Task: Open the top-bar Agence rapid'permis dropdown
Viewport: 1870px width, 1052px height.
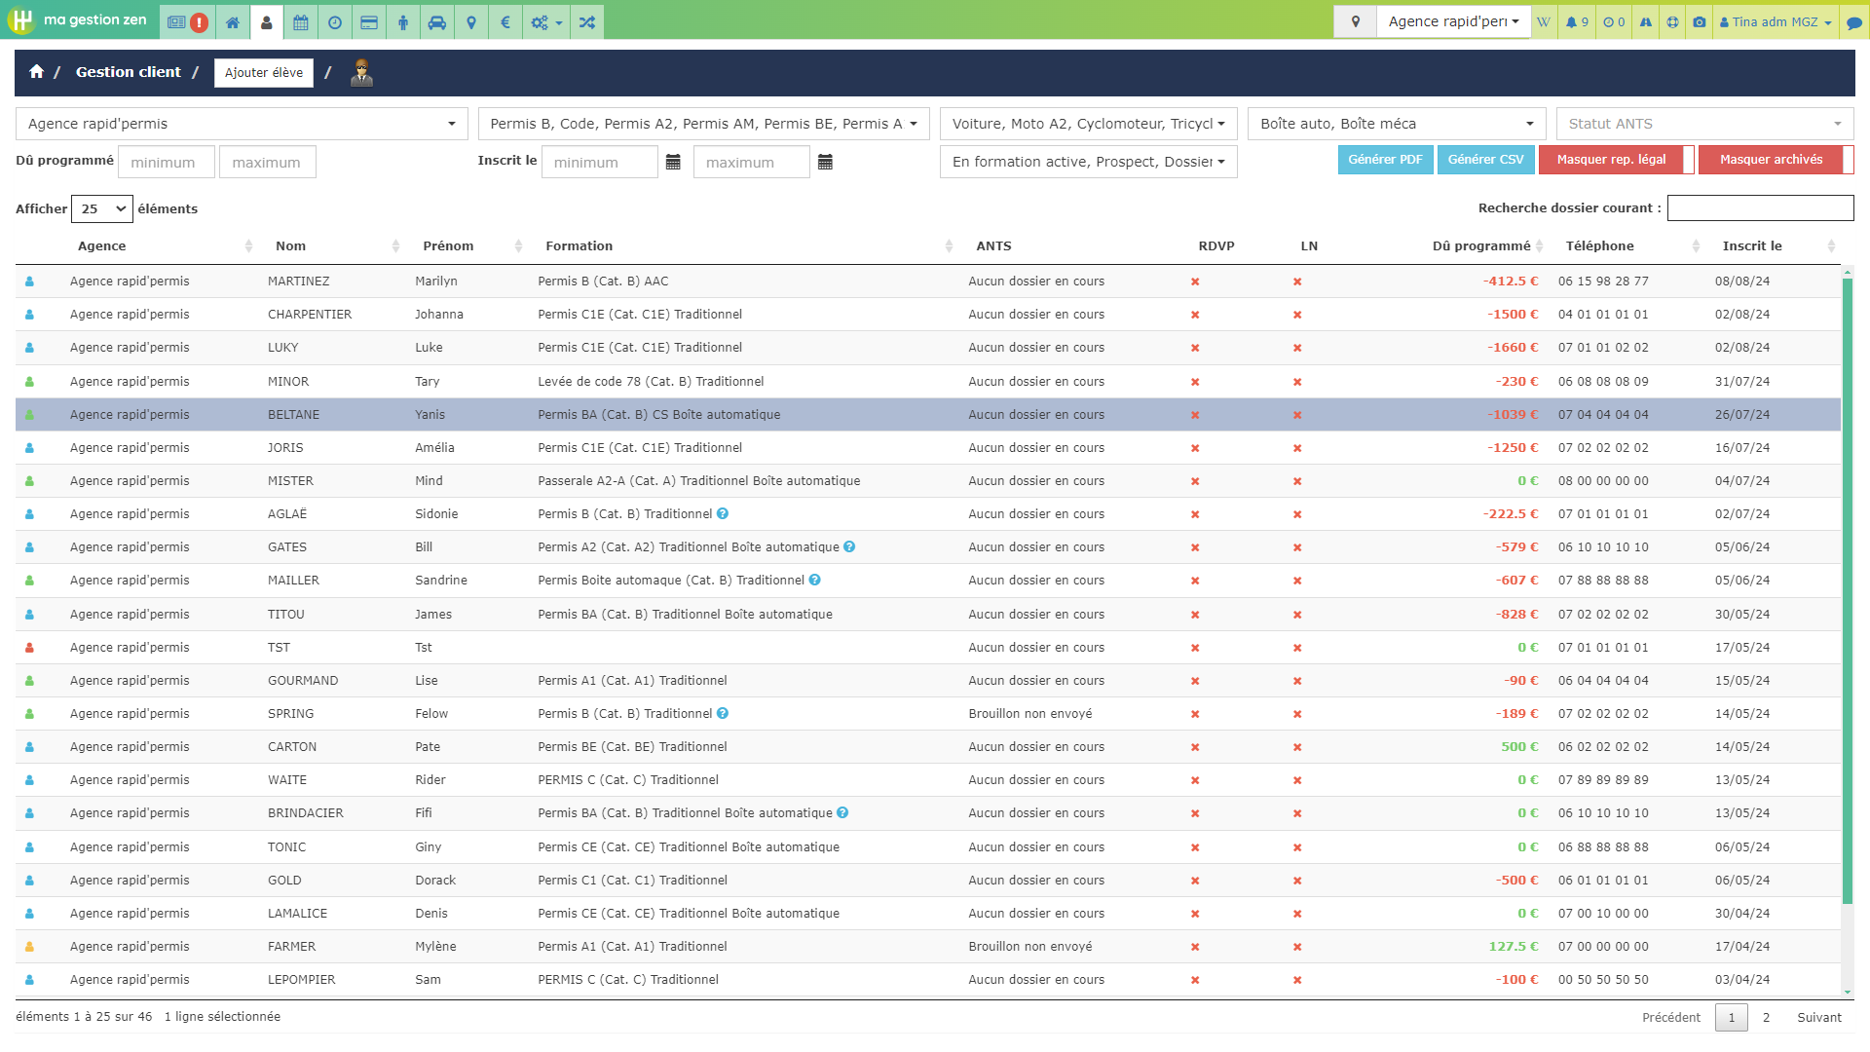Action: (1453, 21)
